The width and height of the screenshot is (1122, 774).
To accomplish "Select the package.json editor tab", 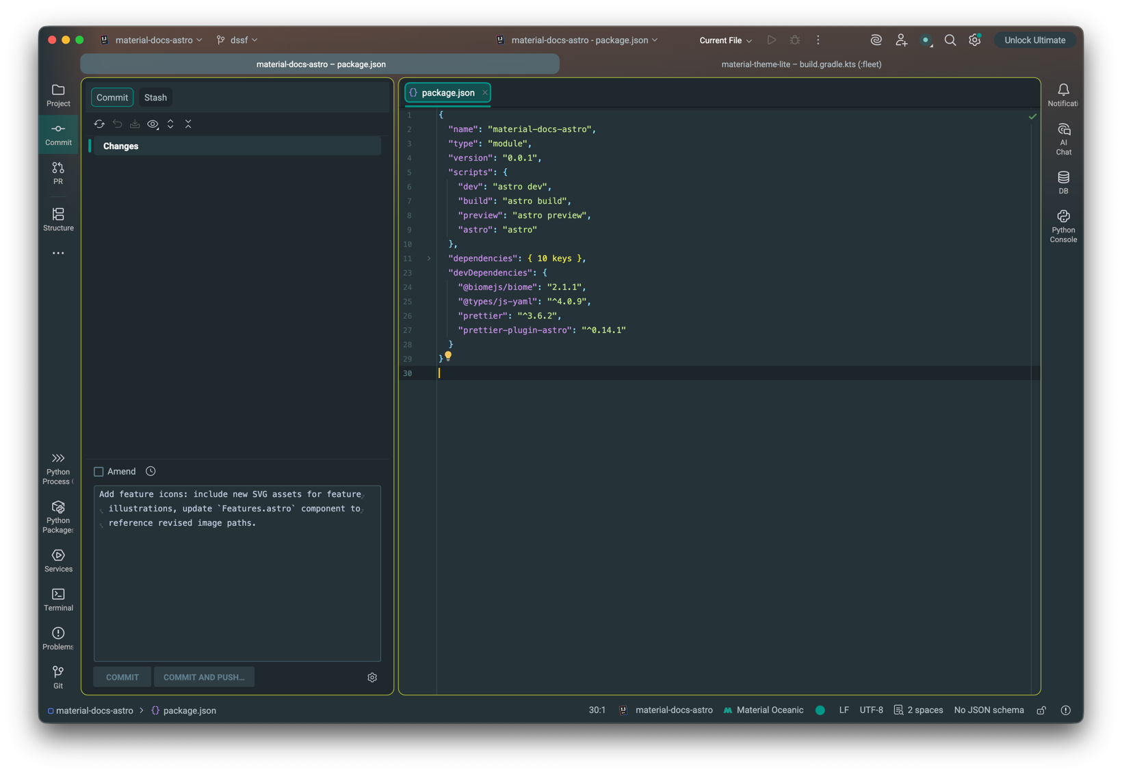I will [447, 93].
